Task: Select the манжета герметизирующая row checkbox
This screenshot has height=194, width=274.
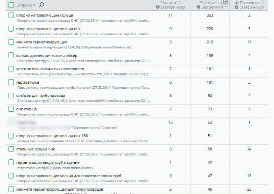Action: (11, 42)
